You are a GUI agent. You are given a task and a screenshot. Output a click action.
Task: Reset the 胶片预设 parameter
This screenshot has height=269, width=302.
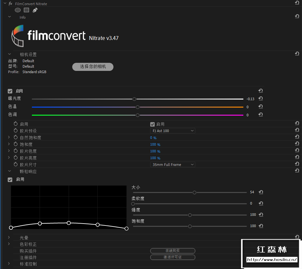click(297, 130)
